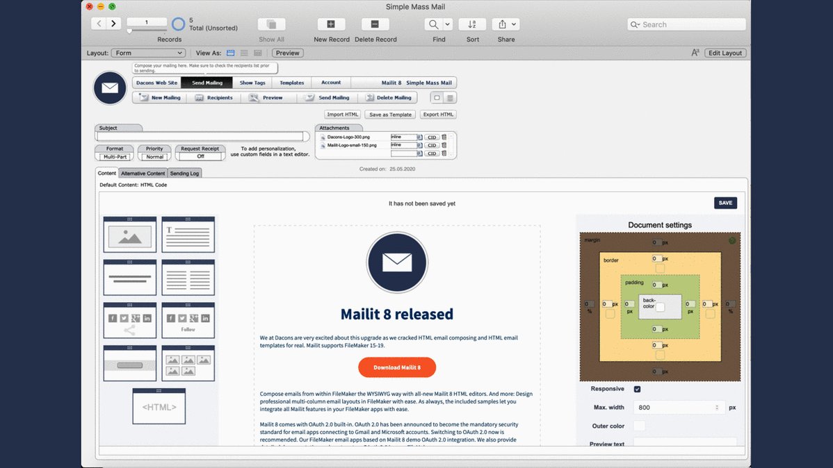Screen dimensions: 833x468
Task: Select the image block thumbnail
Action: click(x=129, y=235)
